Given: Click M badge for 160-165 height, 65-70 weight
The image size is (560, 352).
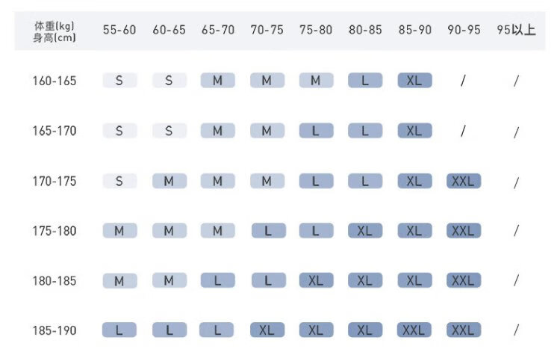Looking at the screenshot, I should (x=217, y=81).
